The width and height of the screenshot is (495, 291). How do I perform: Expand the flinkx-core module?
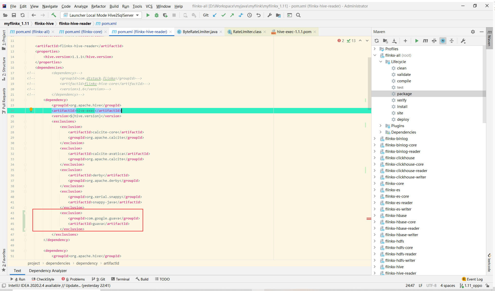point(375,183)
